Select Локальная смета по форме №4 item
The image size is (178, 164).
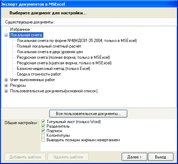(77, 41)
